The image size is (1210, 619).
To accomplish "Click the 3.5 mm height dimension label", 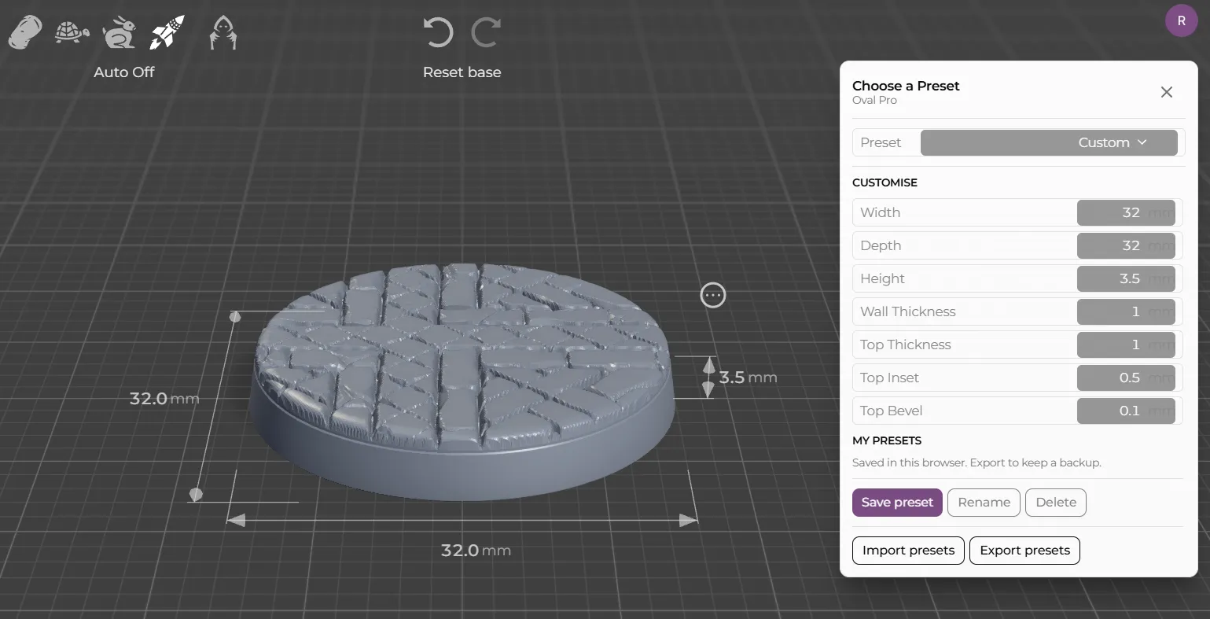I will 748,378.
